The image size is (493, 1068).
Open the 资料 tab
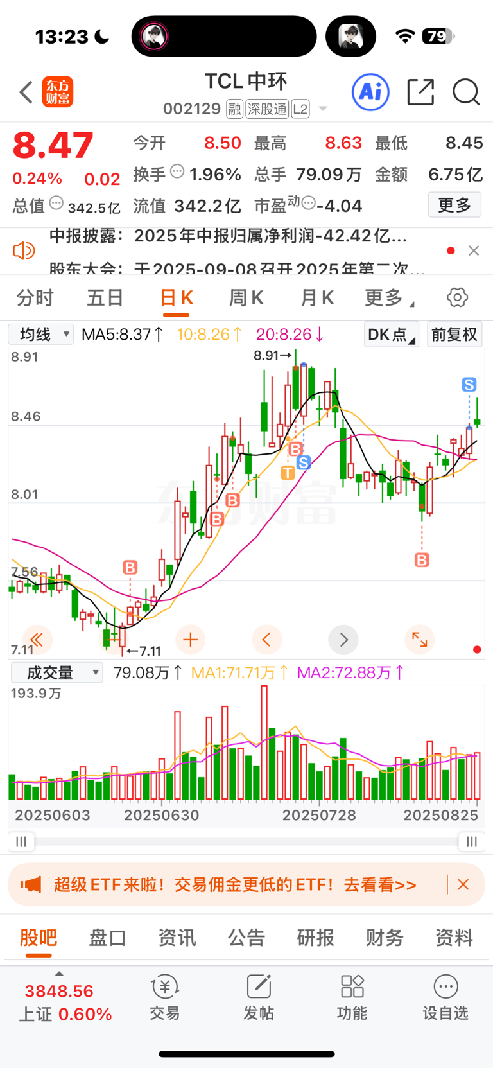(454, 938)
